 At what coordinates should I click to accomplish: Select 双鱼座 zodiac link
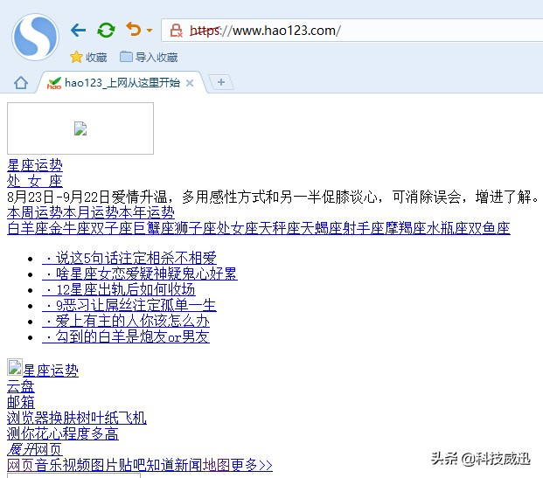point(489,228)
